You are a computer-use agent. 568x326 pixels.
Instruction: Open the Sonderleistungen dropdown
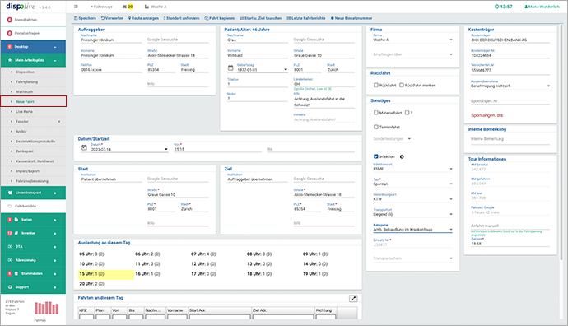[x=393, y=139]
